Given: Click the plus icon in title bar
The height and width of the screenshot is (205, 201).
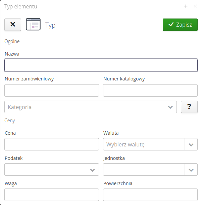Looking at the screenshot, I should [186, 6].
